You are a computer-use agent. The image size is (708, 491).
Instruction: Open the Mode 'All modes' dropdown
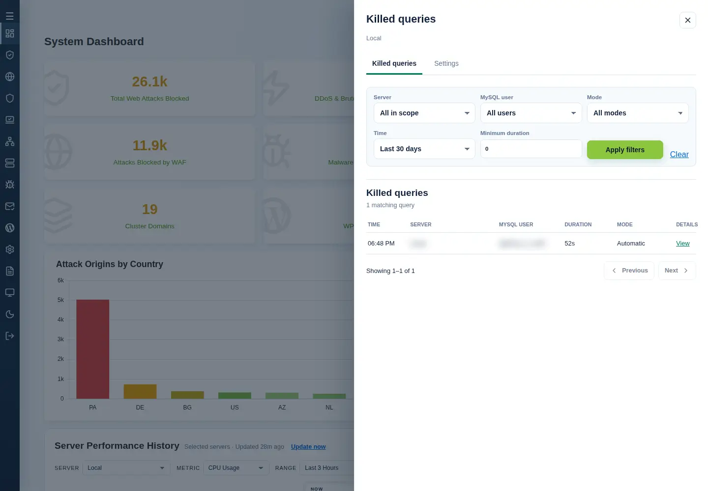coord(638,113)
